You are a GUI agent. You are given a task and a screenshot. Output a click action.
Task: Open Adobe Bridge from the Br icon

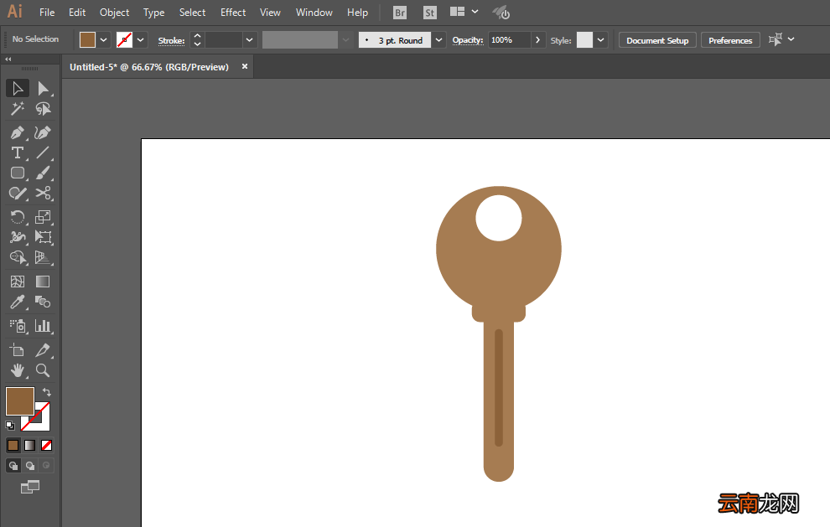(400, 13)
